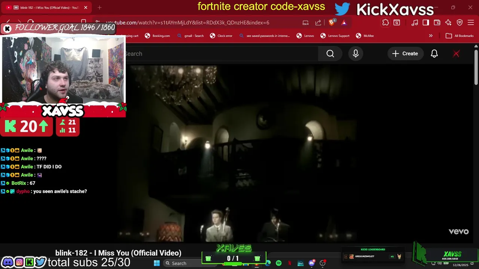Open the browser Extensions puzzle icon
Image resolution: width=479 pixels, height=269 pixels.
pyautogui.click(x=385, y=22)
